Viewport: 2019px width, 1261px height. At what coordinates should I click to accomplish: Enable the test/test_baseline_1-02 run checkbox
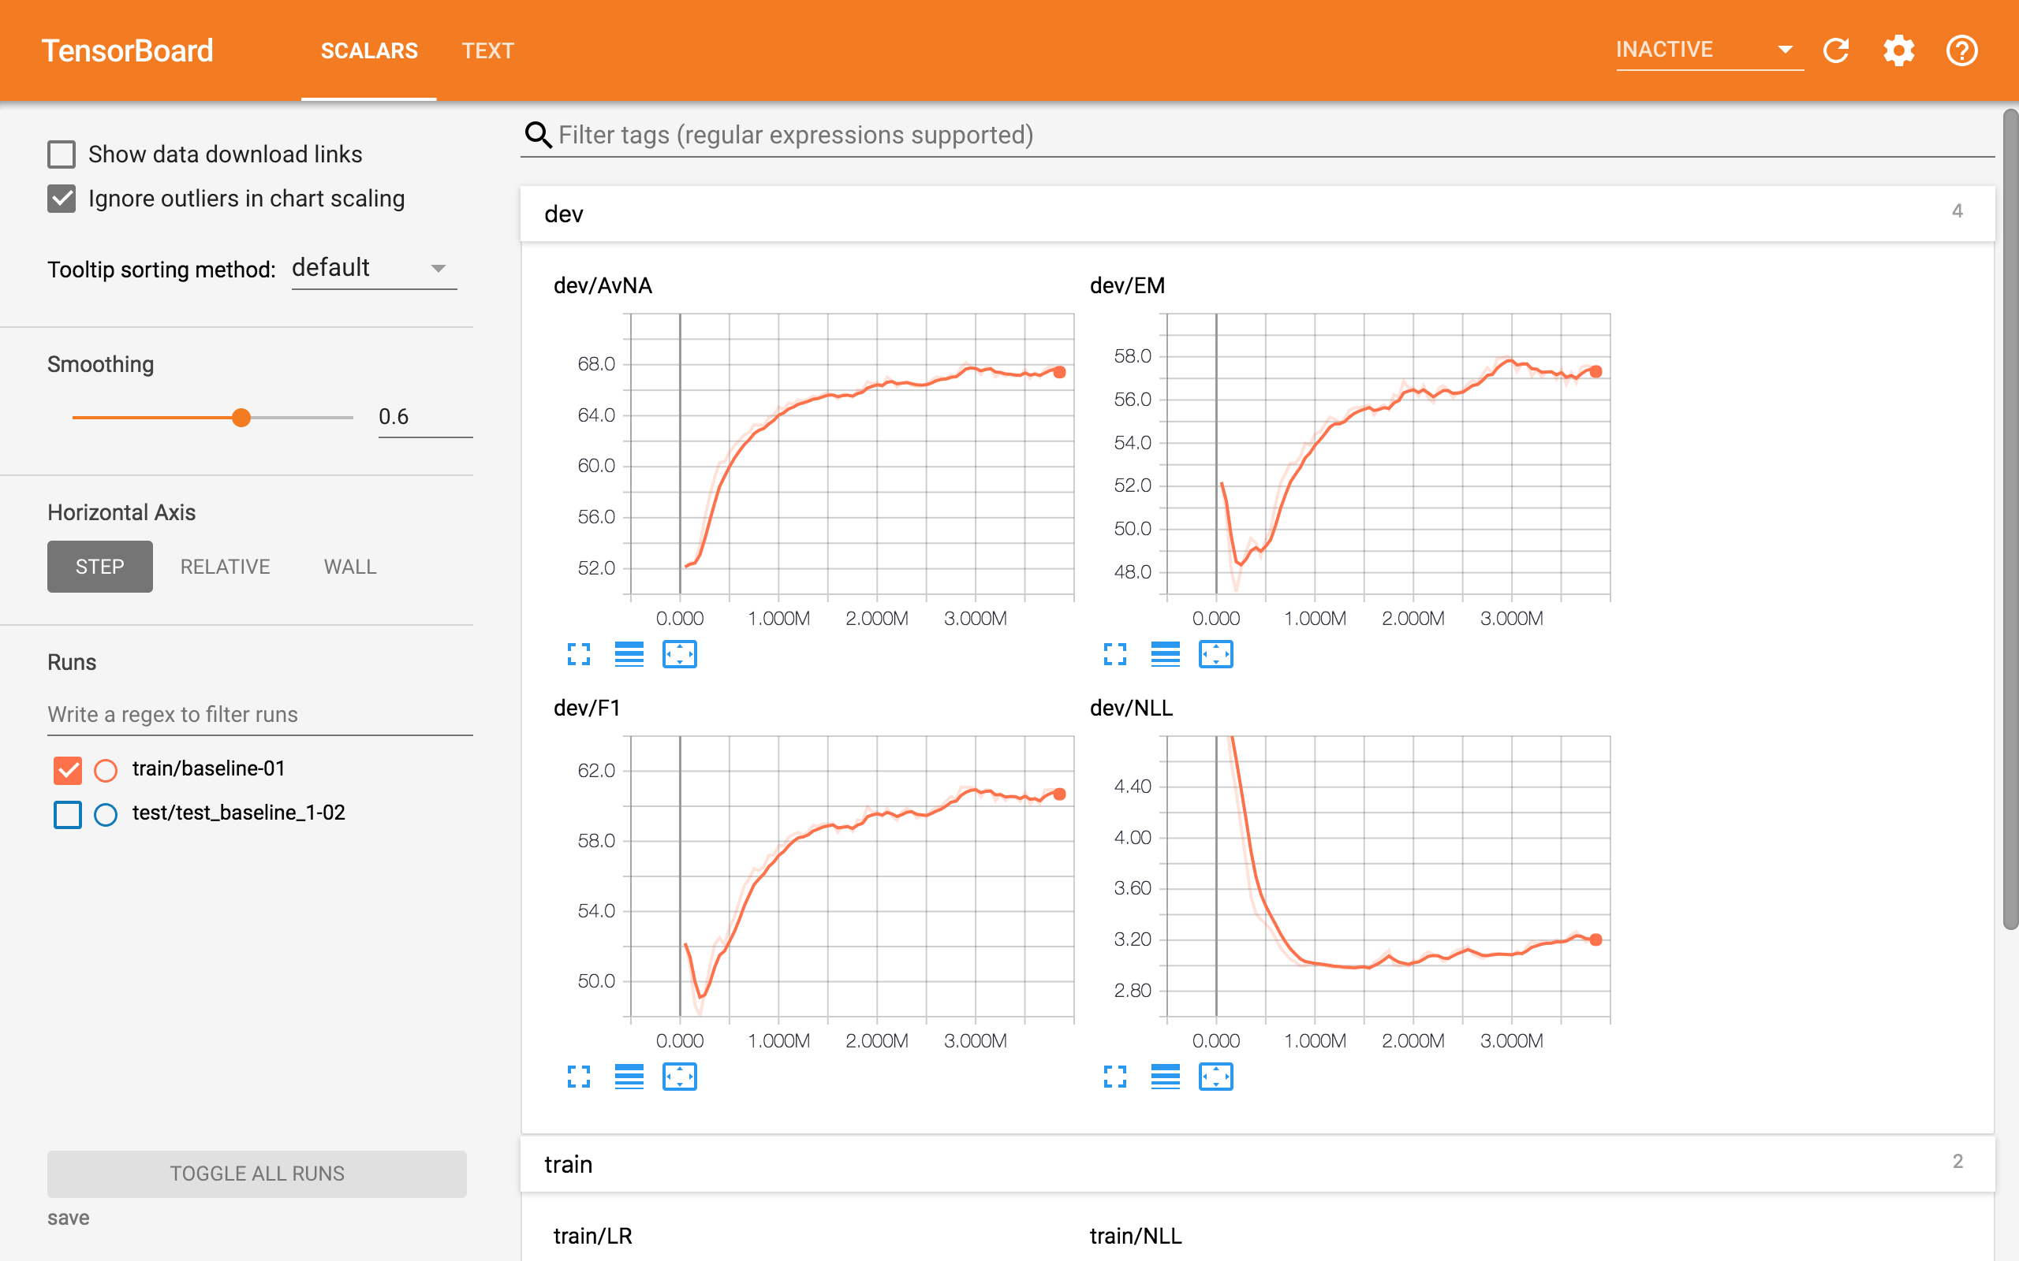click(68, 814)
